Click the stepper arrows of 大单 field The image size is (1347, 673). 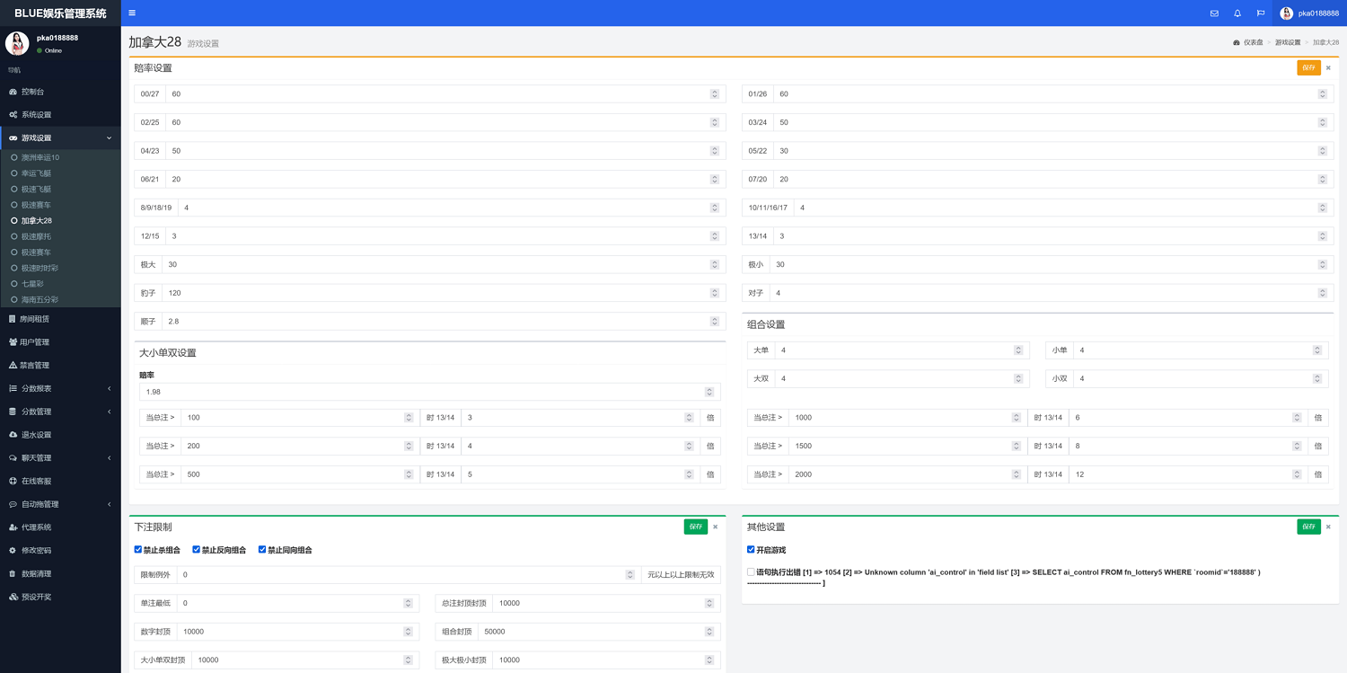coord(1018,350)
